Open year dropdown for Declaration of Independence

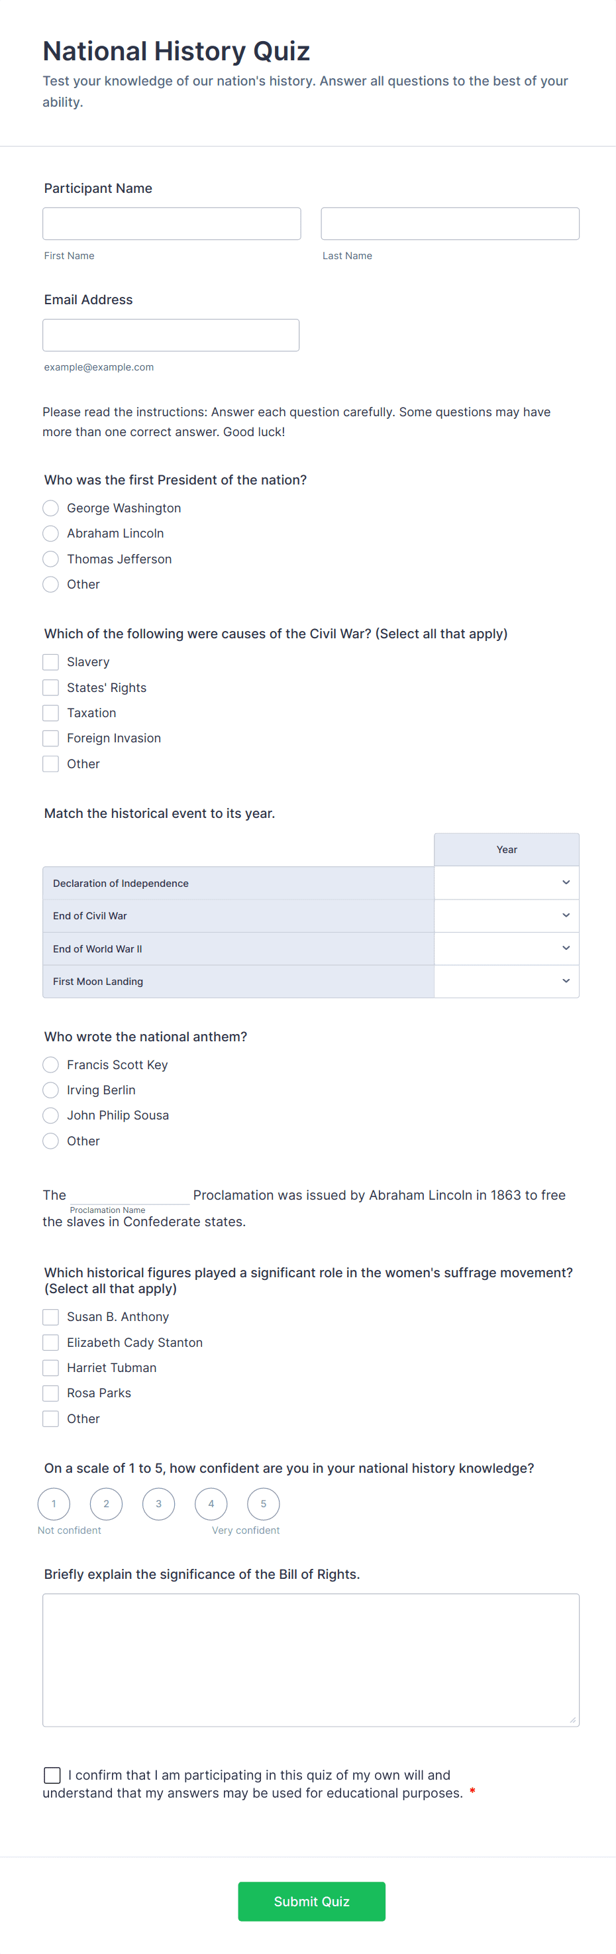click(x=506, y=883)
